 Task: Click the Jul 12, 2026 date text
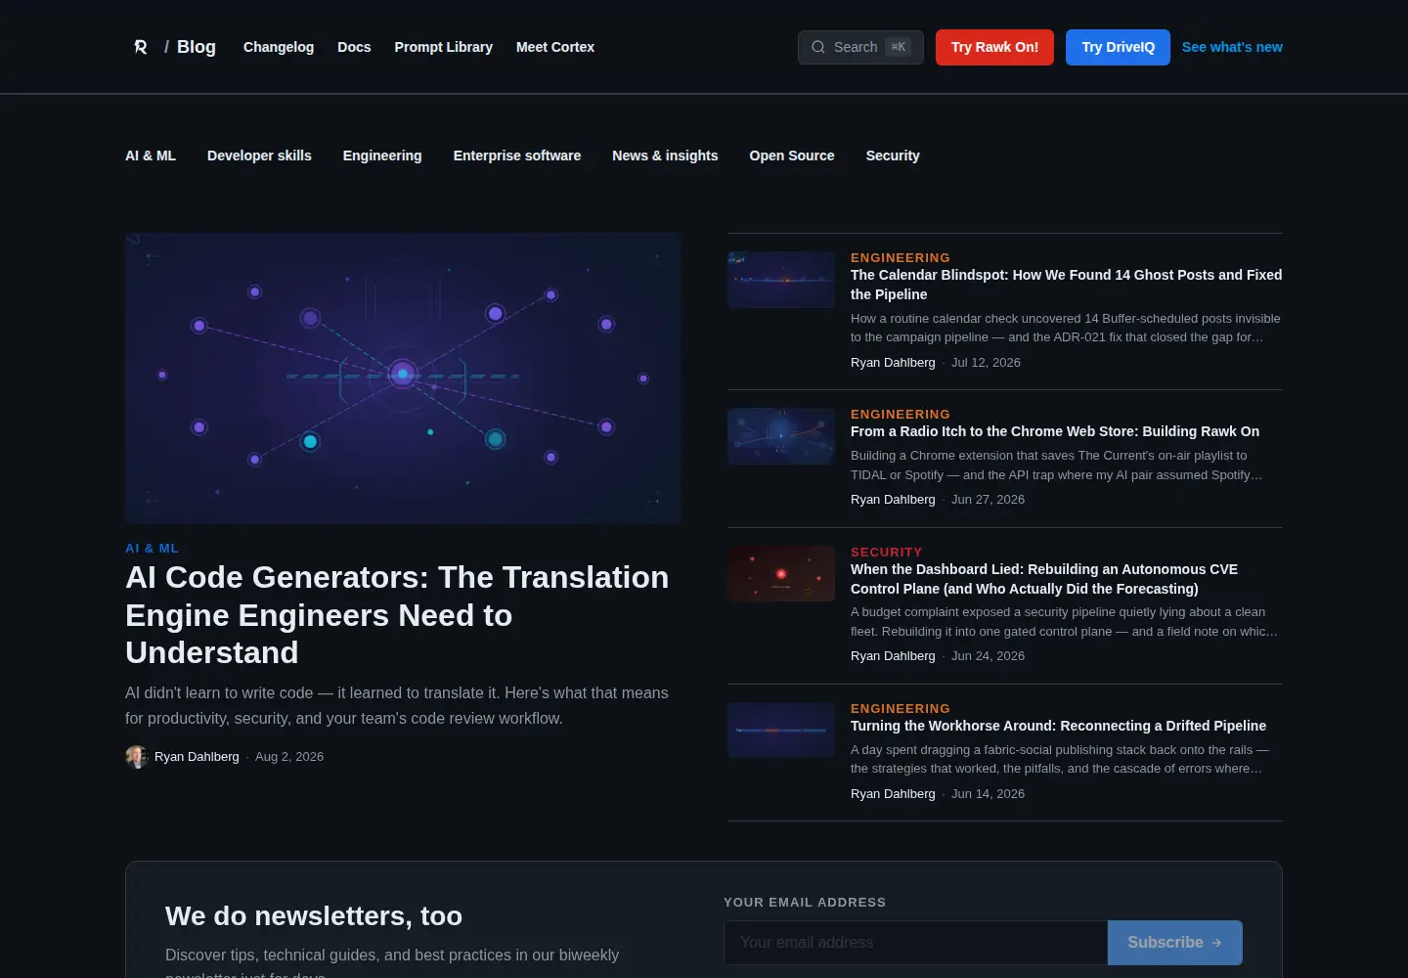tap(986, 363)
